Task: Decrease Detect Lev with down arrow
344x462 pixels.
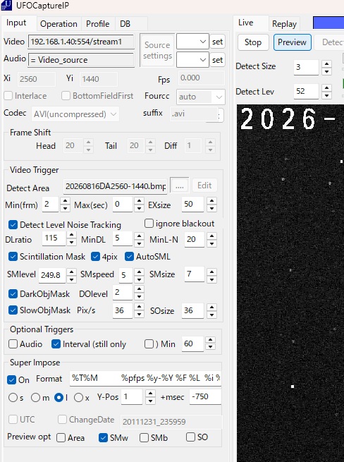Action: [326, 95]
